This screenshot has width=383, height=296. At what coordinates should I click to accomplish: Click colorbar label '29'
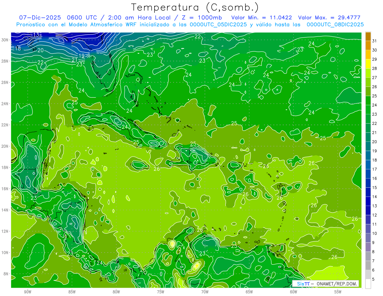click(375, 59)
